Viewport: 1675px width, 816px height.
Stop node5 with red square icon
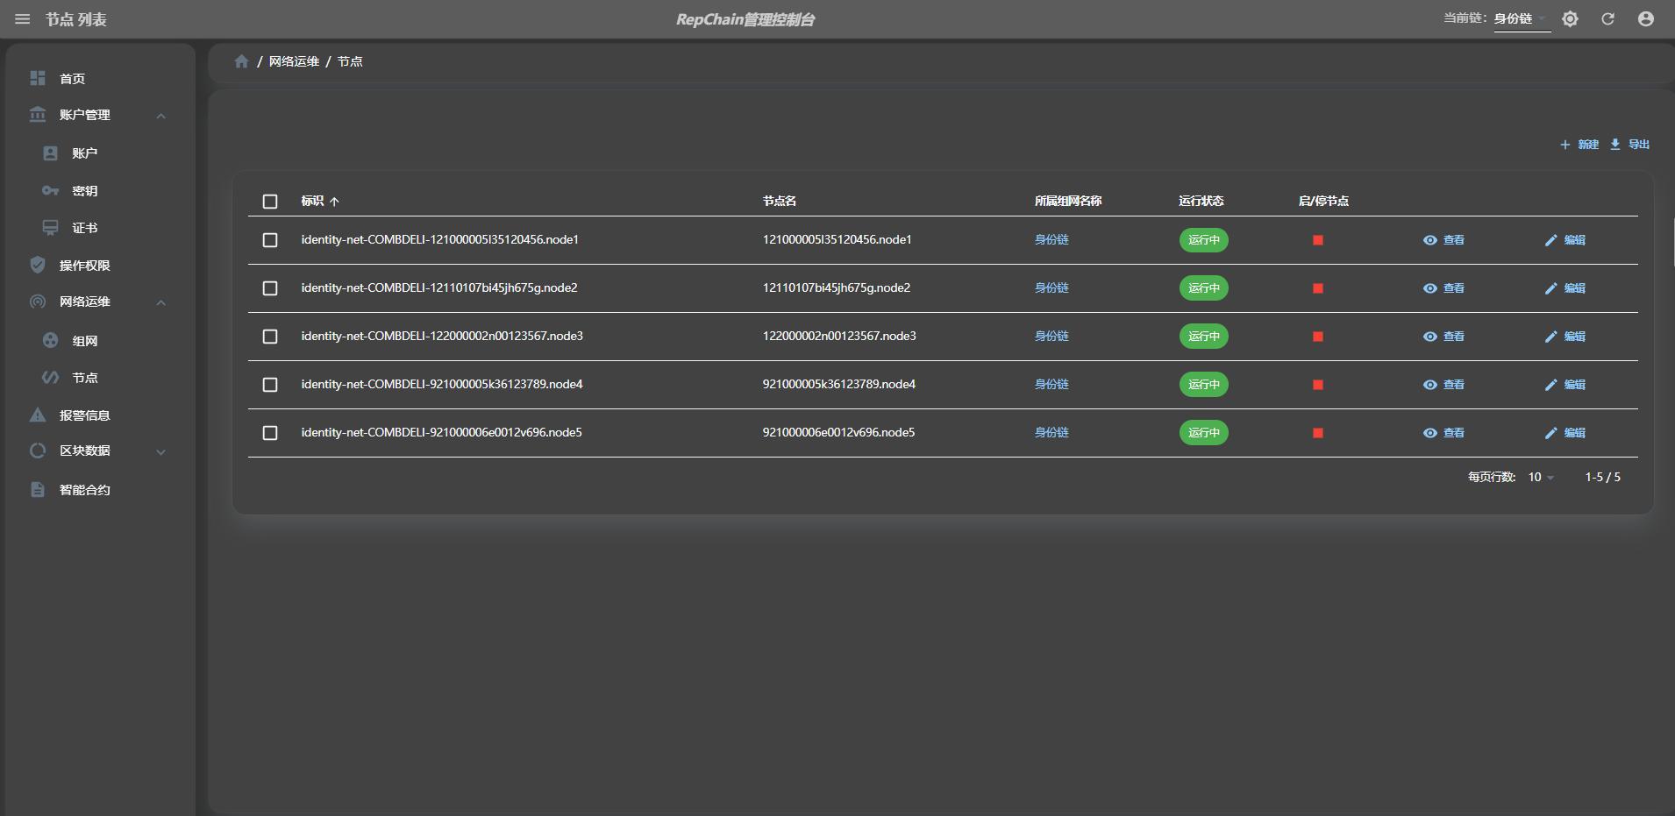pyautogui.click(x=1318, y=433)
